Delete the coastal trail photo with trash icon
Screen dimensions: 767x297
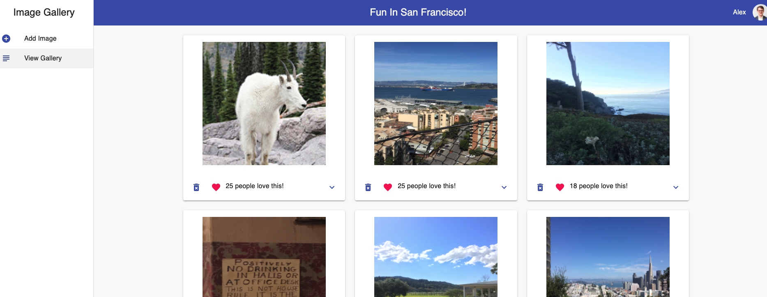540,187
